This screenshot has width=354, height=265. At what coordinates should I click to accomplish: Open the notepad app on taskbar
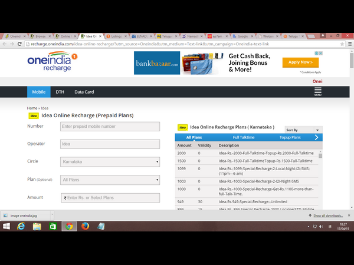pos(101,226)
